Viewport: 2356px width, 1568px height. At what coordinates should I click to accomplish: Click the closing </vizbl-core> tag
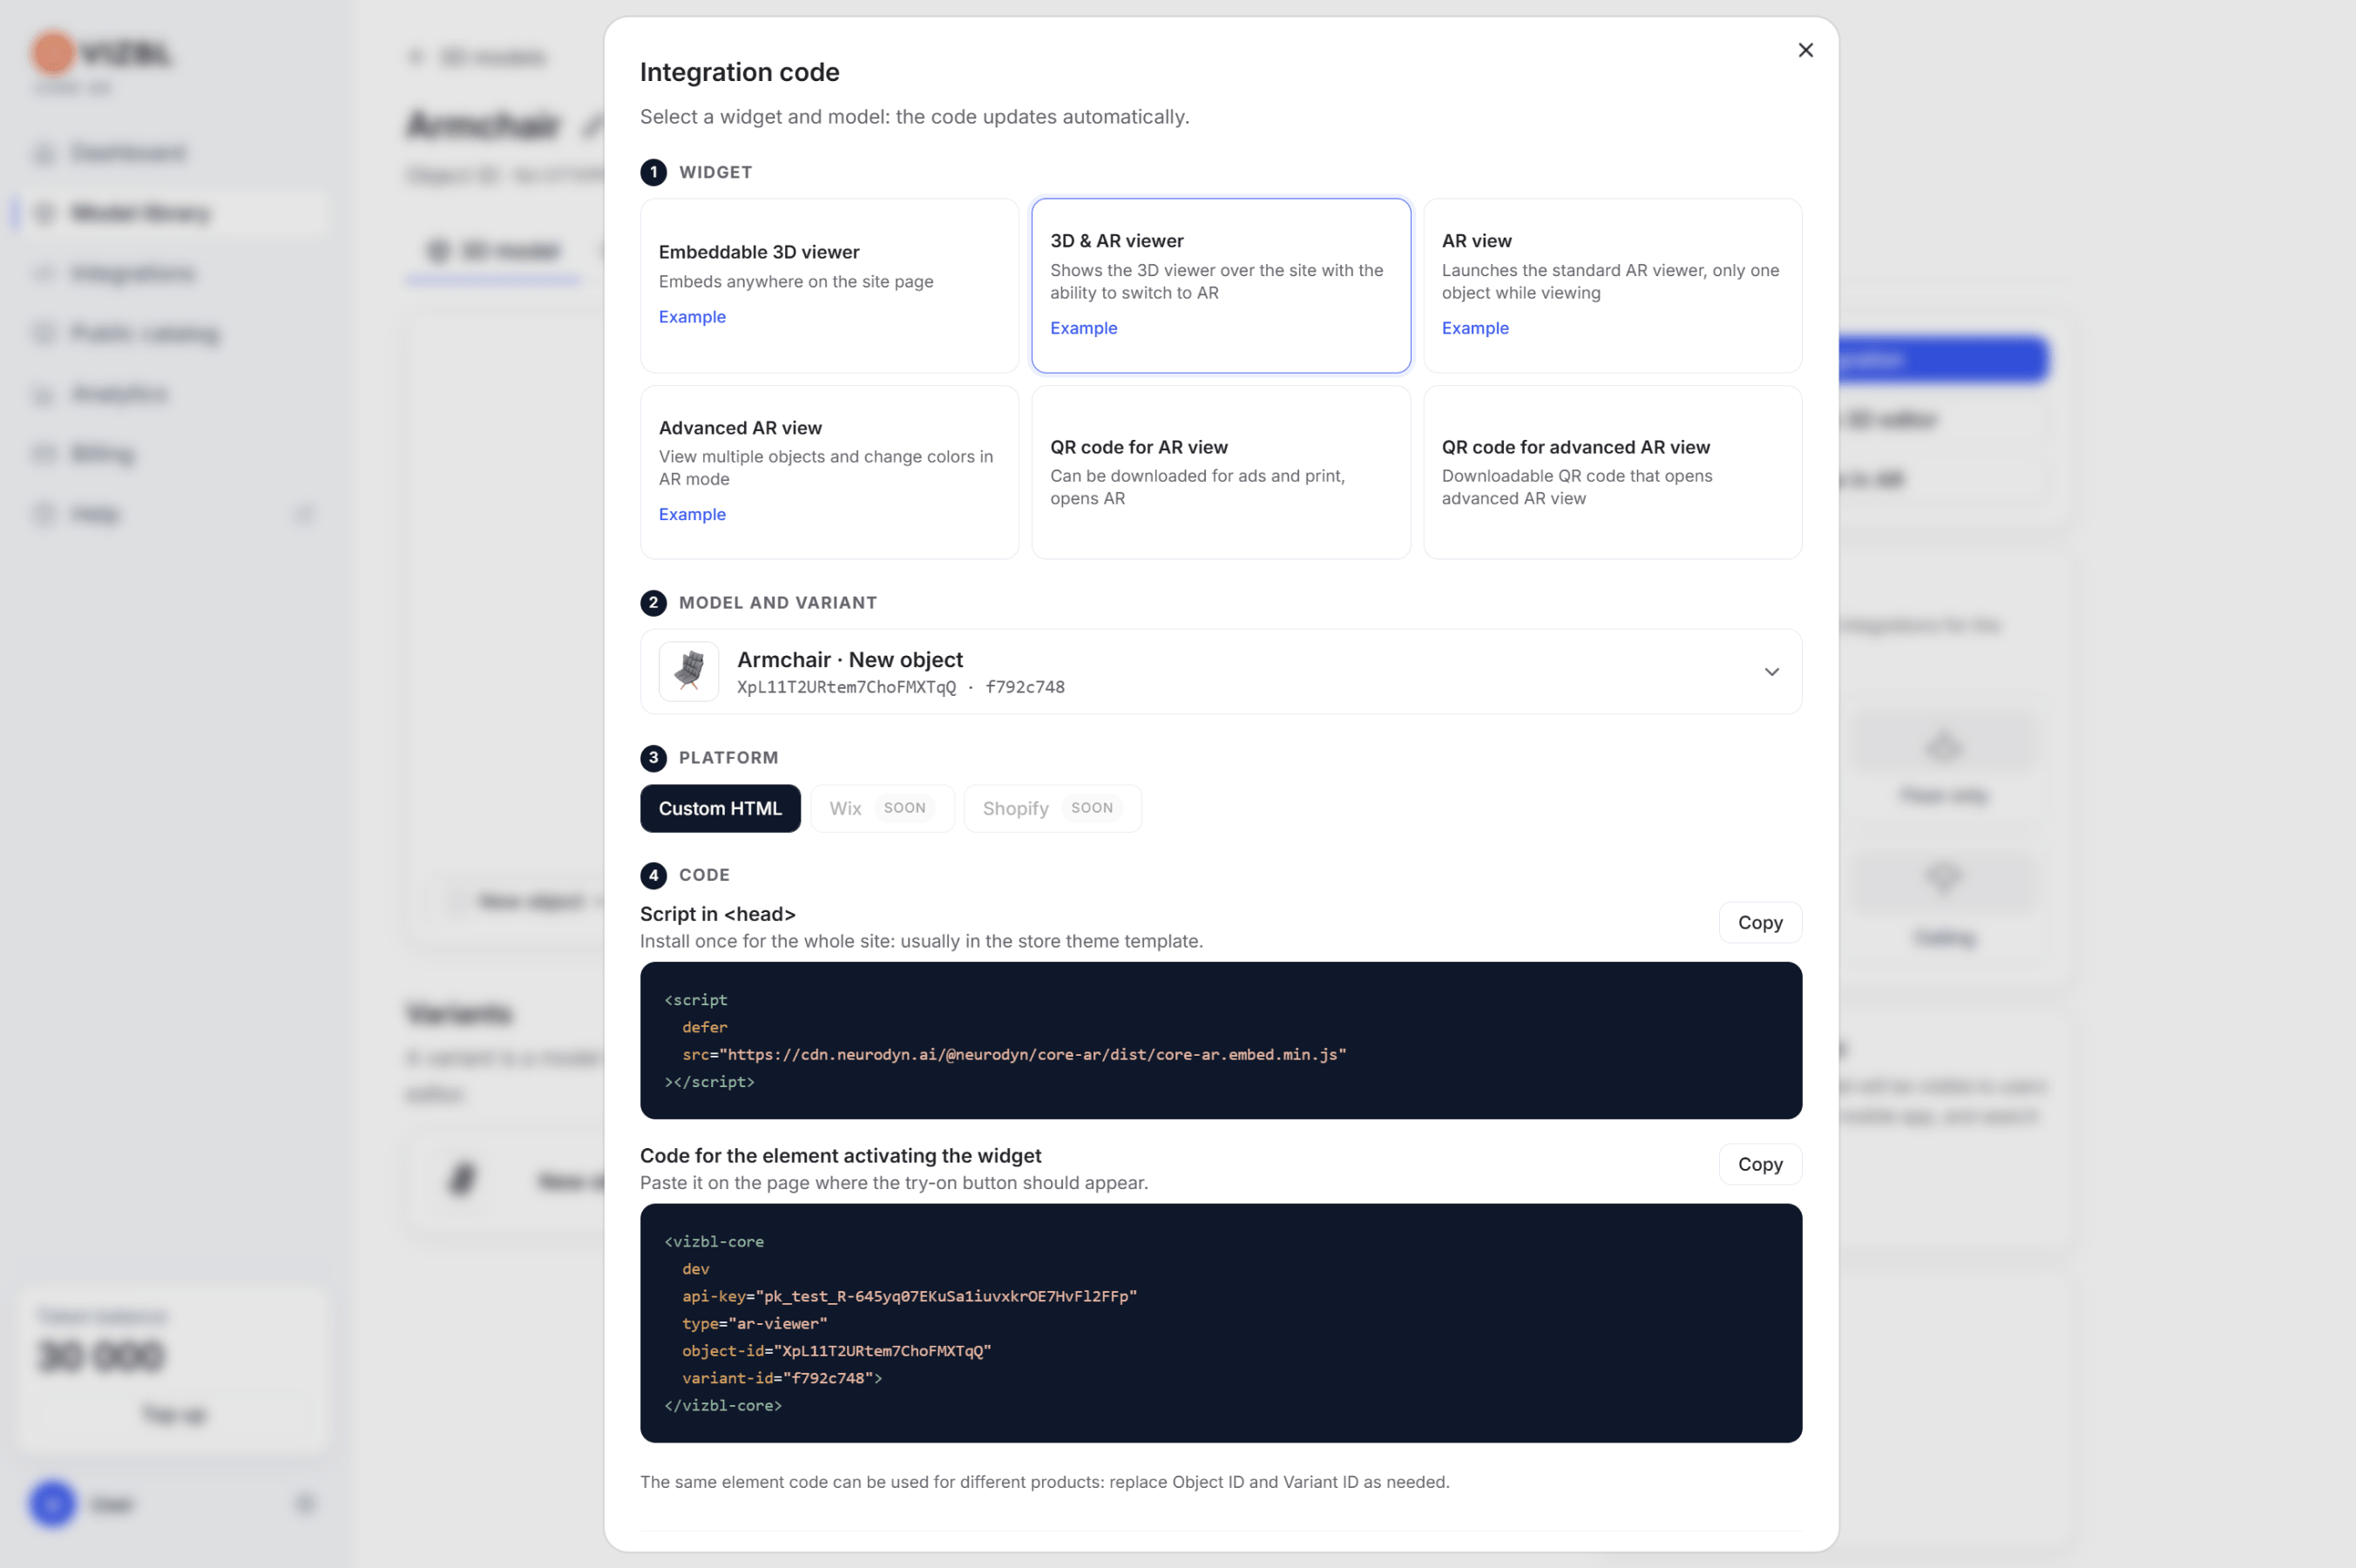723,1405
